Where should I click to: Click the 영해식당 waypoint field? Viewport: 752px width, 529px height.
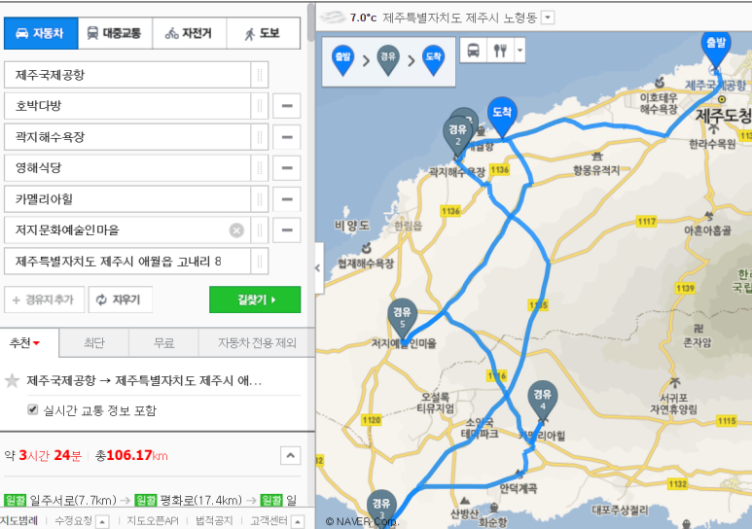[127, 168]
